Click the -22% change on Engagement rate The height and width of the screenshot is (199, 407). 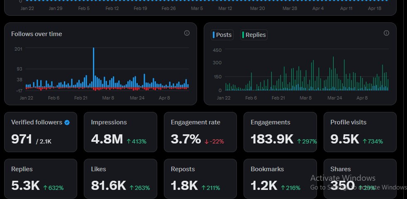point(214,141)
